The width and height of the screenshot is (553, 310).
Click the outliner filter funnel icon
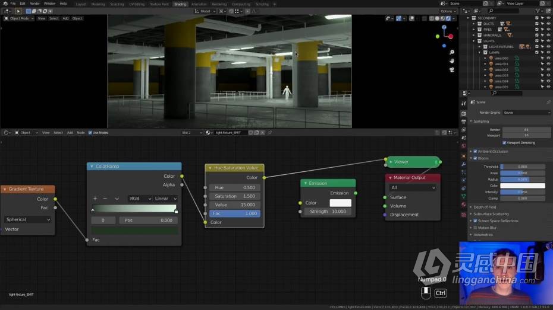(538, 11)
